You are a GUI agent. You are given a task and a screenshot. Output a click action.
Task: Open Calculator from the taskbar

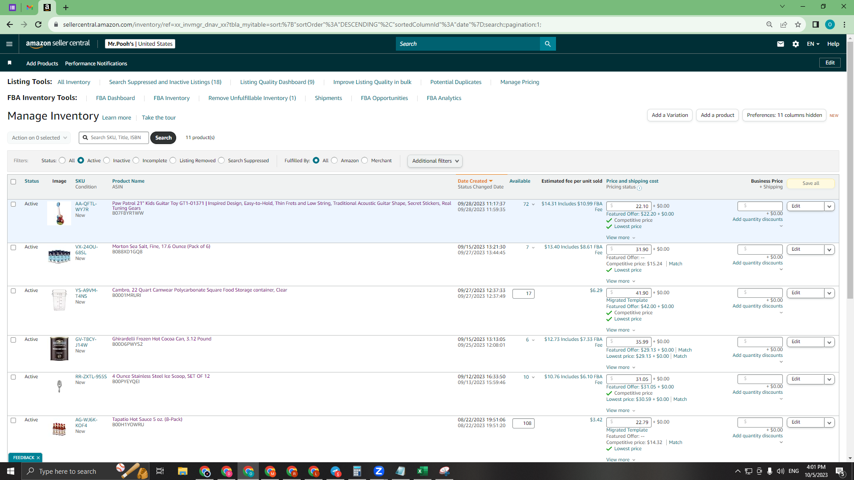[x=357, y=471]
